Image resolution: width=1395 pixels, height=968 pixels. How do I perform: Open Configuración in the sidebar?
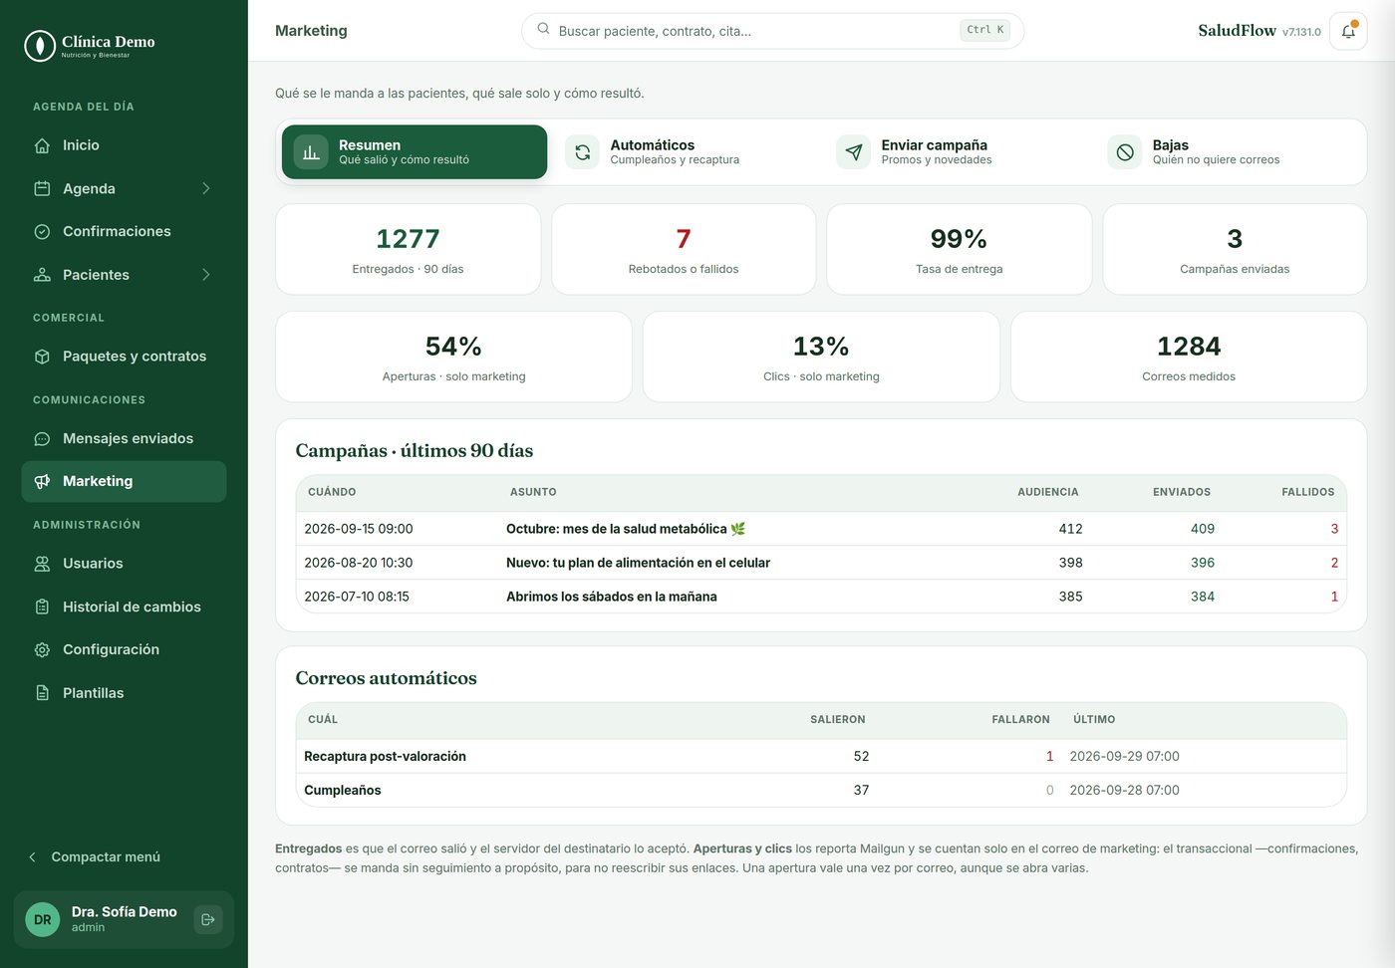pyautogui.click(x=124, y=650)
